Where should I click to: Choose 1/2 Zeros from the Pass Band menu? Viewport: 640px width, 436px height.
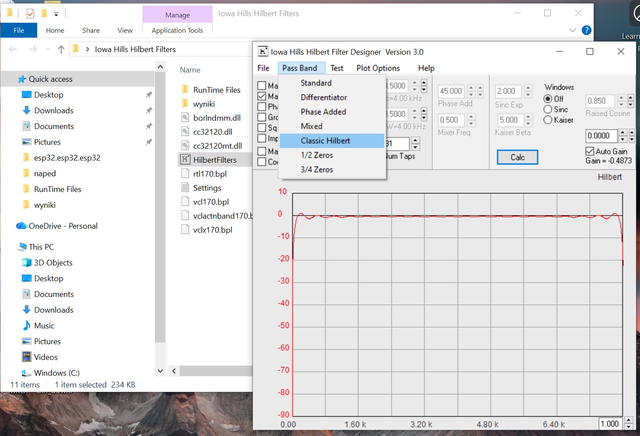coord(332,155)
